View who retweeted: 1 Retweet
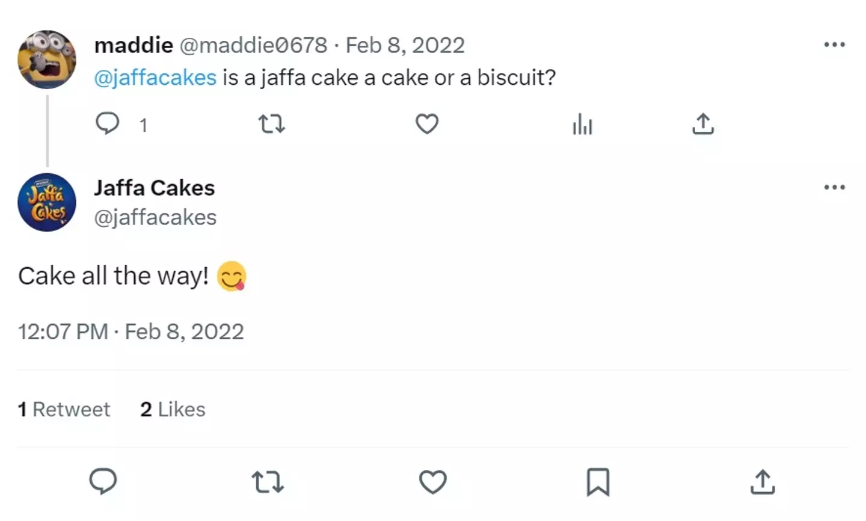 pos(64,410)
